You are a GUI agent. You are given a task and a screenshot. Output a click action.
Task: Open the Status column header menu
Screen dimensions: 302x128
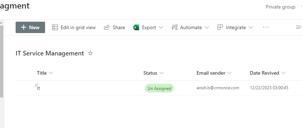(153, 73)
